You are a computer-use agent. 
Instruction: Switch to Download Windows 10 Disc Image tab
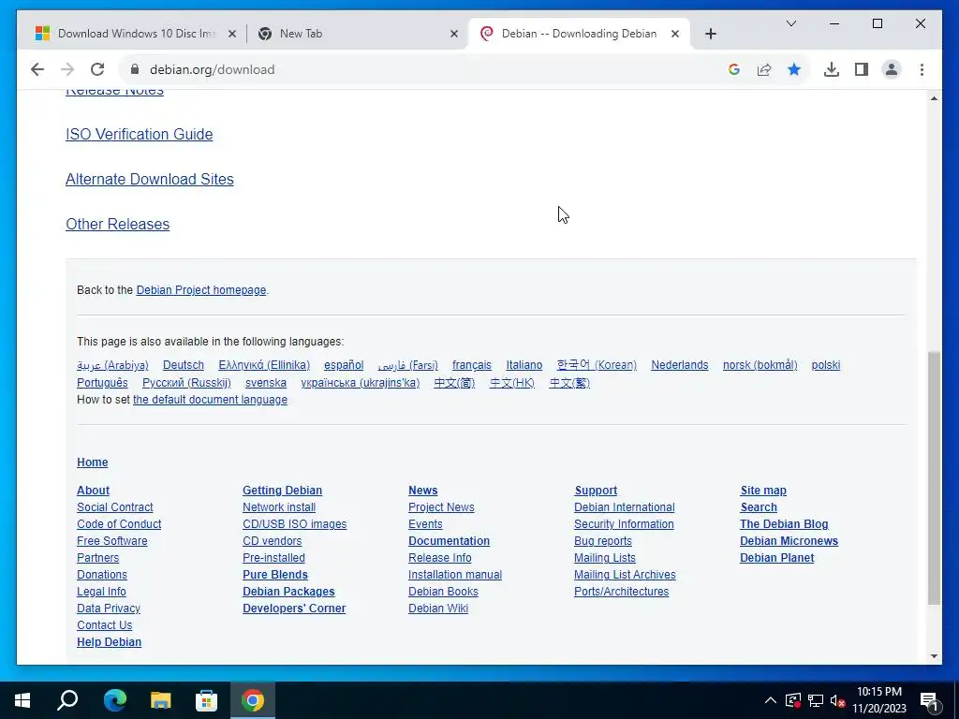tap(136, 34)
